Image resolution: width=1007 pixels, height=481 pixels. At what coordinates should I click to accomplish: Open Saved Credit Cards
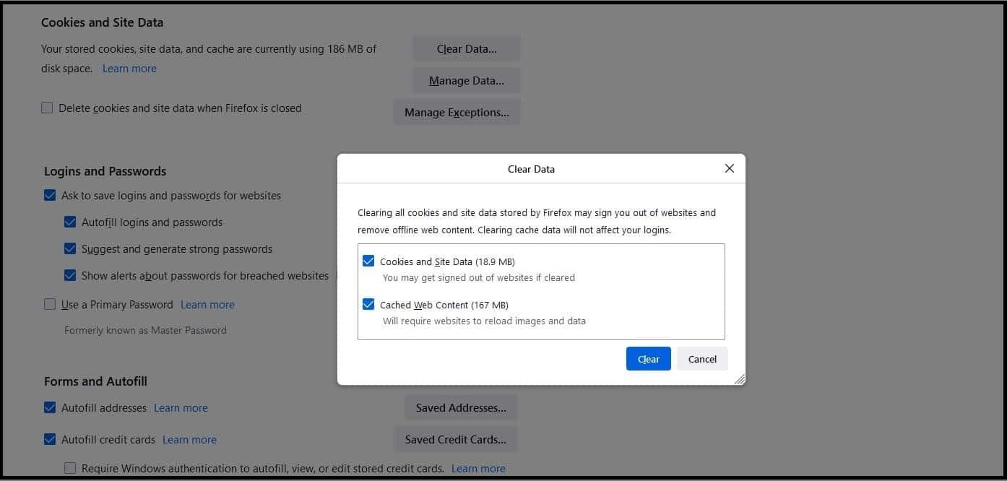pos(456,439)
